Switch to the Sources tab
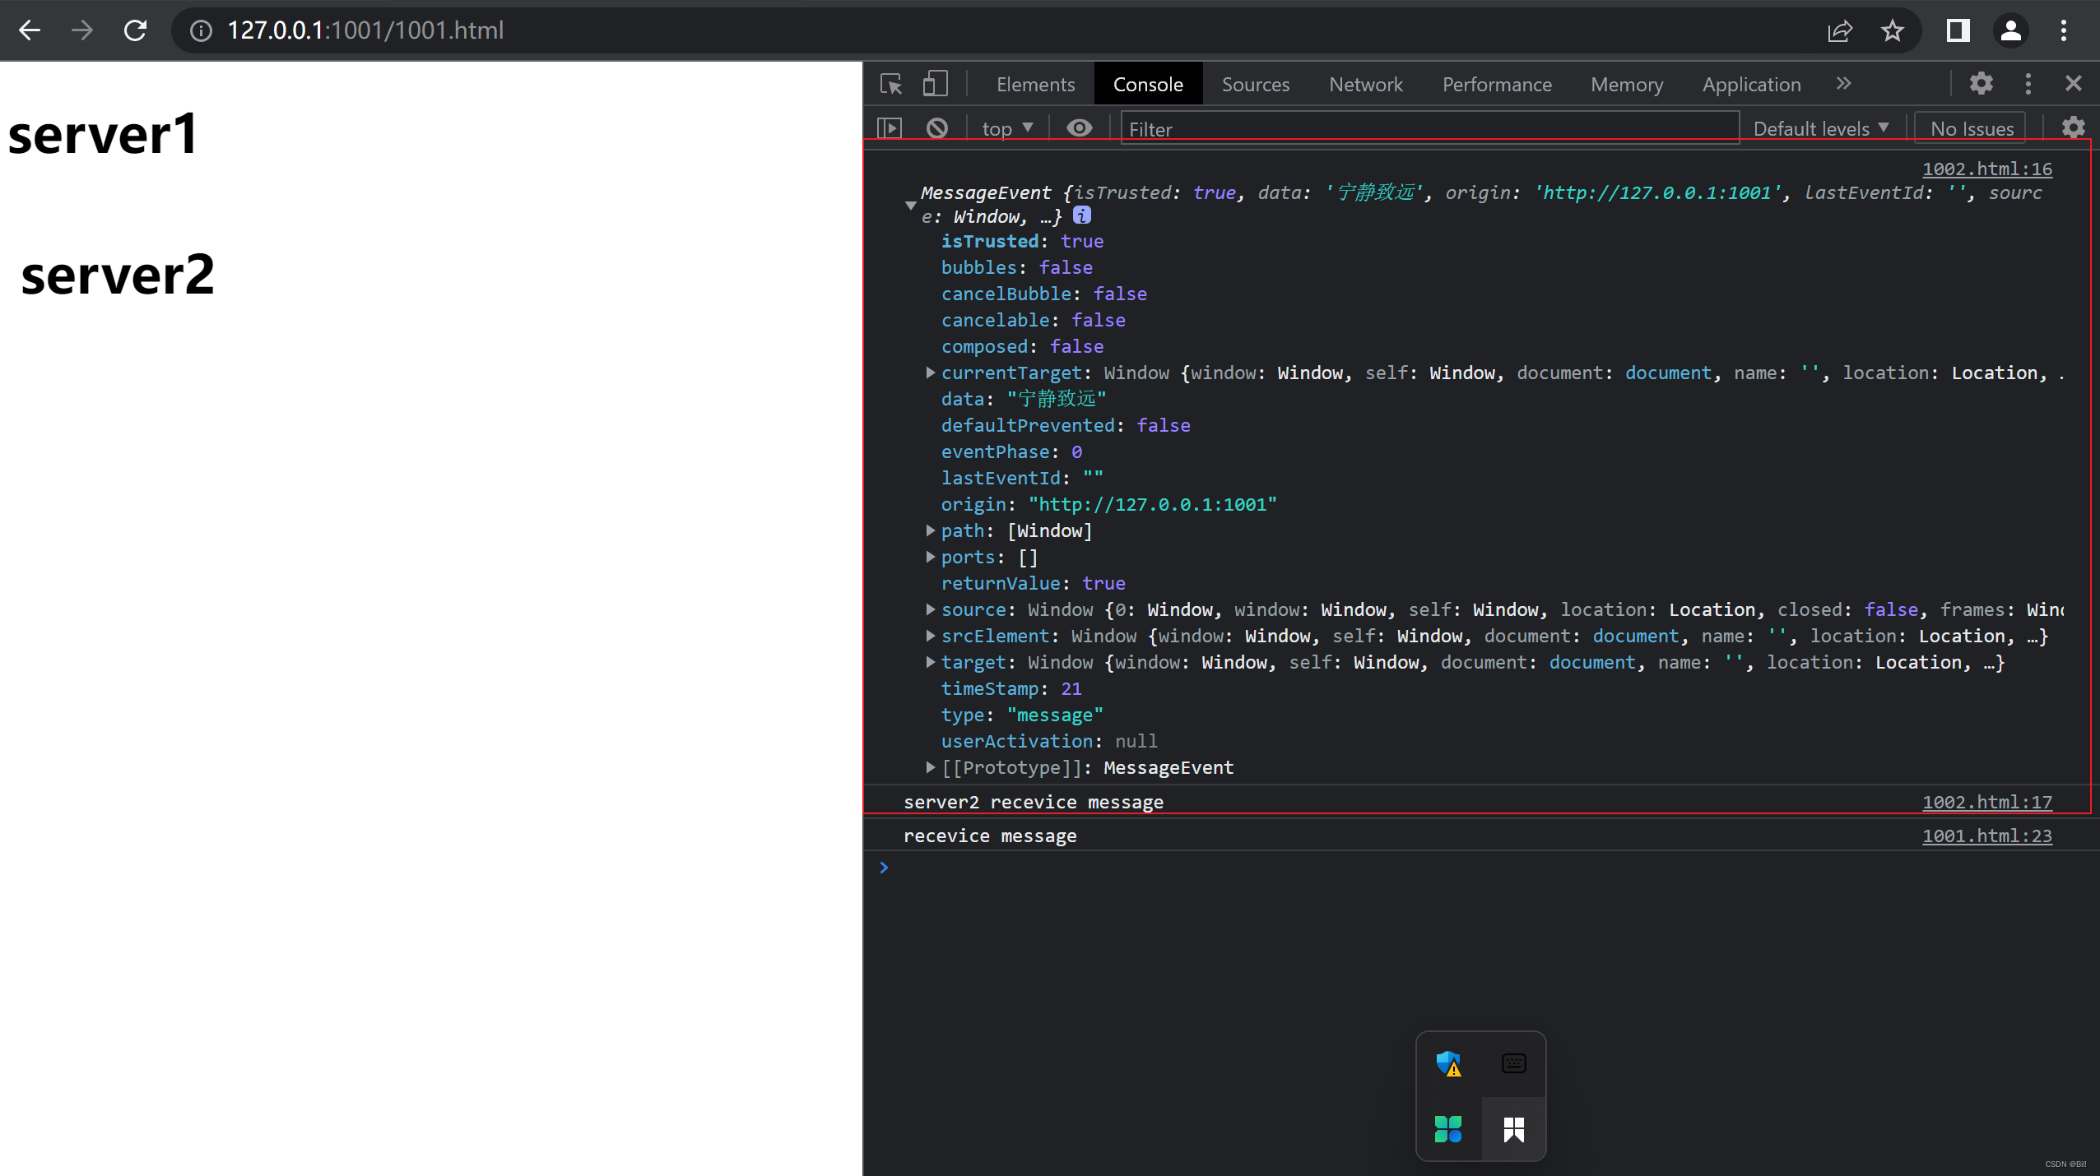The image size is (2100, 1176). click(x=1255, y=84)
